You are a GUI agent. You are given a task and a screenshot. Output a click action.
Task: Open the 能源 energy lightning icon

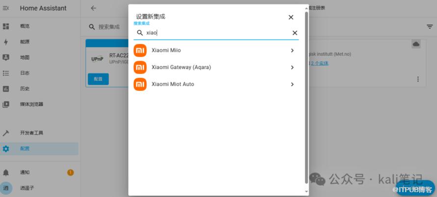[x=6, y=42]
